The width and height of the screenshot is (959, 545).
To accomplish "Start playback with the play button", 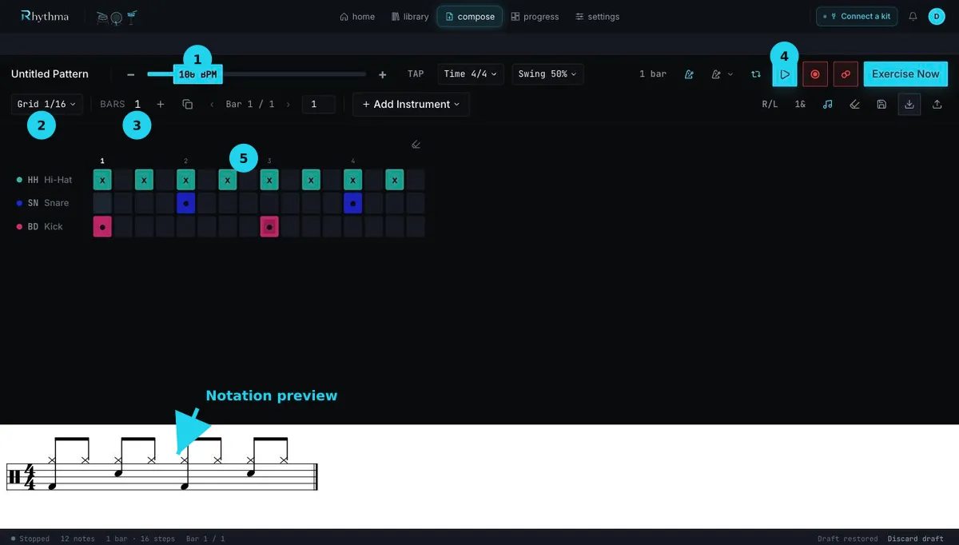I will coord(785,74).
